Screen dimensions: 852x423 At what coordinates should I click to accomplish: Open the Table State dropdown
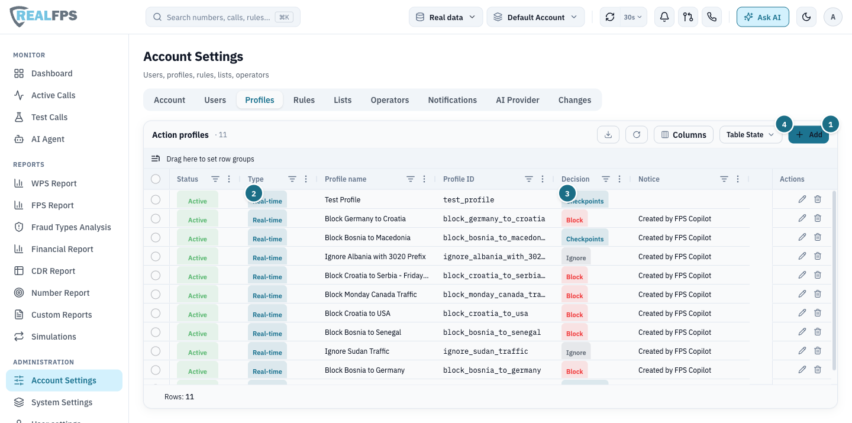[x=750, y=135]
